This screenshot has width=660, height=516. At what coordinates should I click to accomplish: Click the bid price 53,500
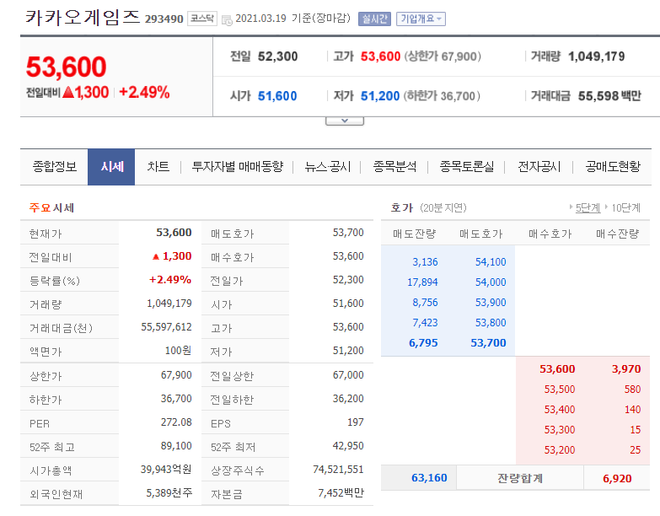click(560, 390)
